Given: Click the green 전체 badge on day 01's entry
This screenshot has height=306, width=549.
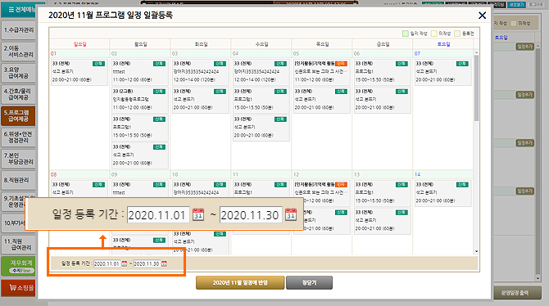Looking at the screenshot, I should pyautogui.click(x=98, y=64).
